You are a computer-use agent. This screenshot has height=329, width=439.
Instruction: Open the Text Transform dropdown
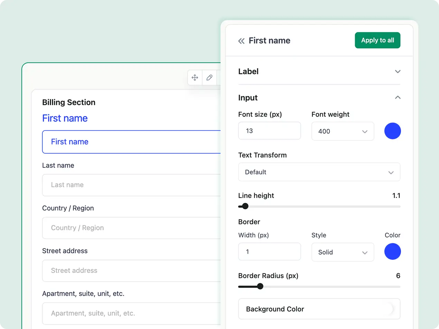[x=319, y=172]
